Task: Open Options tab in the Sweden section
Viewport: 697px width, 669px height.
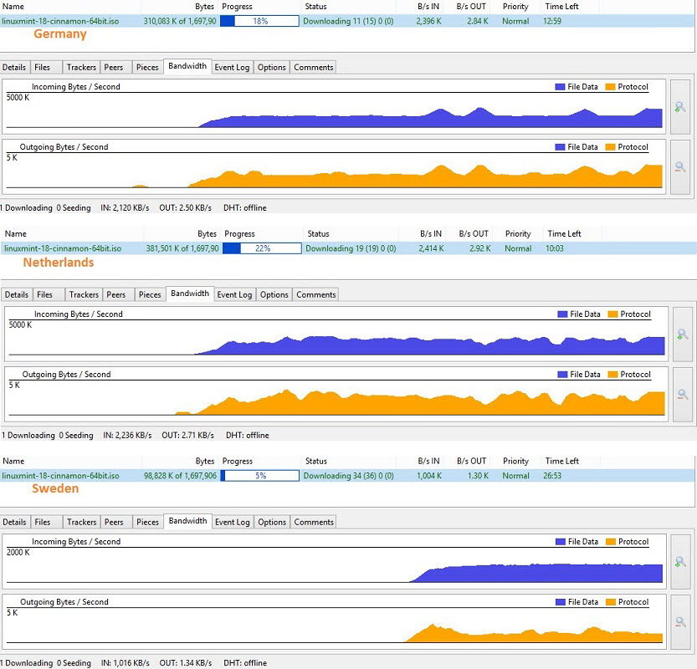Action: pyautogui.click(x=272, y=522)
